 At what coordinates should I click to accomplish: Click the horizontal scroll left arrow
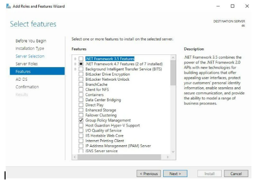75,157
